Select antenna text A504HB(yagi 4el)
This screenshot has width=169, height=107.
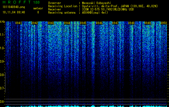pos(95,13)
